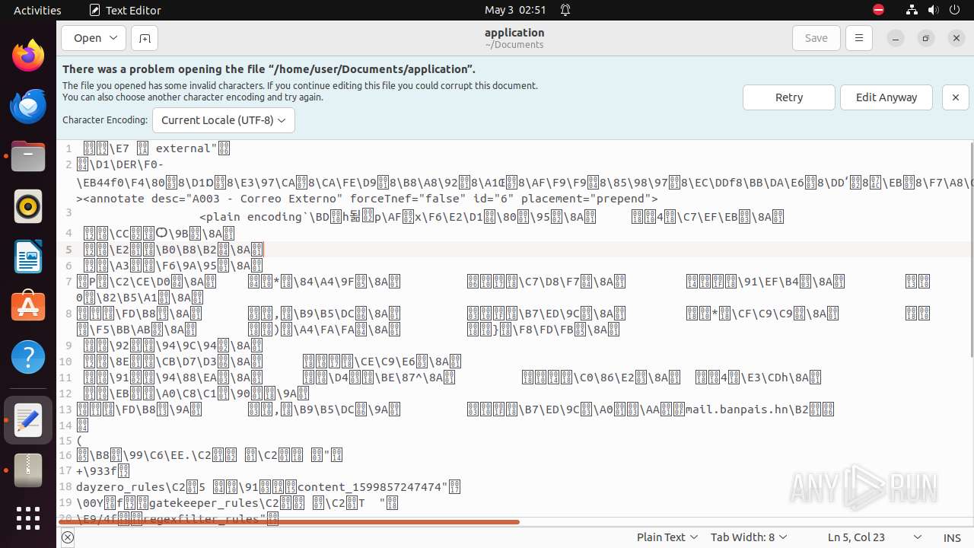Open the clock and calendar menu
Image resolution: width=974 pixels, height=548 pixels.
click(515, 10)
